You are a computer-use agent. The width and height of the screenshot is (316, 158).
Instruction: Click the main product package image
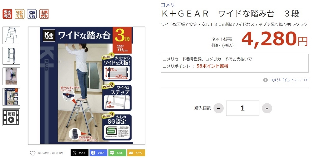87,86
